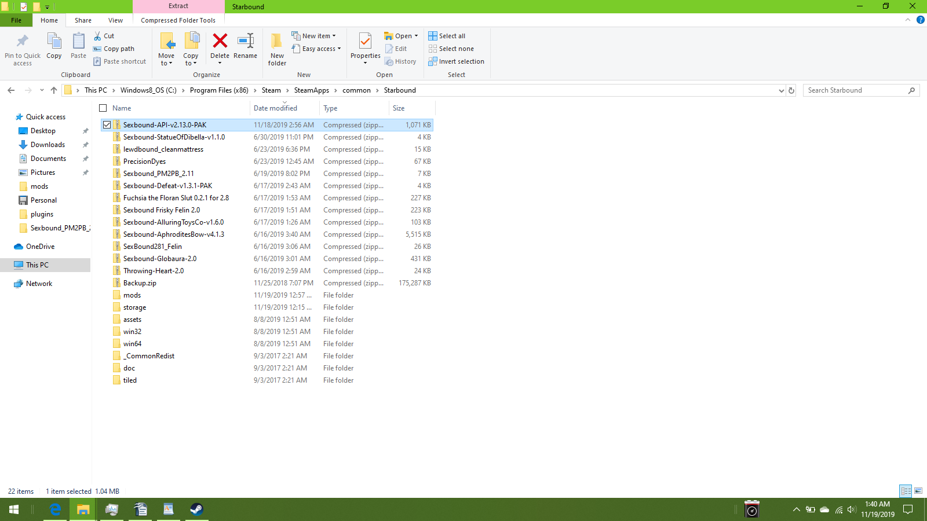Open the ribbon Help question-mark icon
Viewport: 927px width, 521px height.
[x=921, y=20]
